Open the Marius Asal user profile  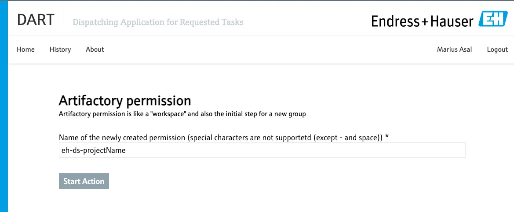[454, 49]
